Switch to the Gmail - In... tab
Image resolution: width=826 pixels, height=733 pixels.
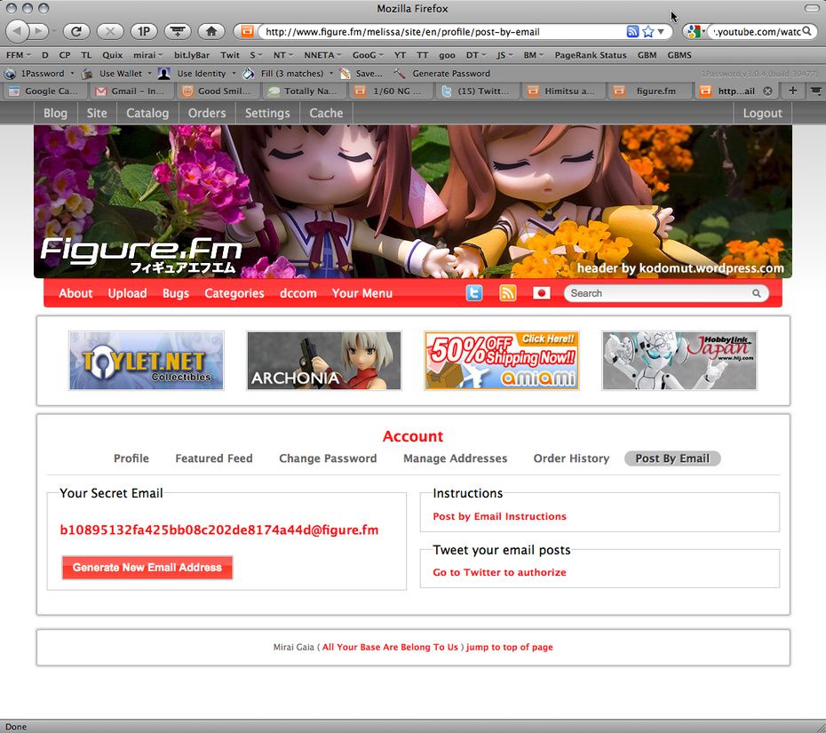point(131,92)
